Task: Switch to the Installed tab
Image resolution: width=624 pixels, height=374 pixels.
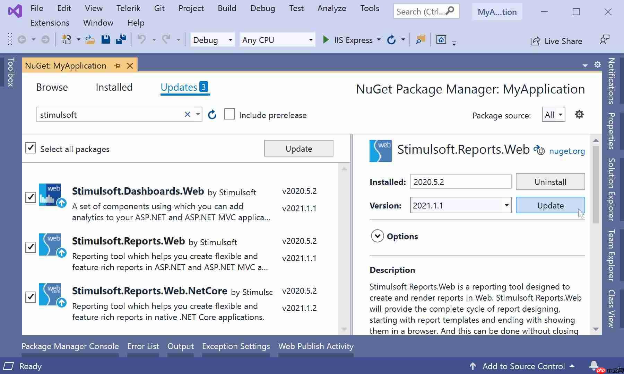Action: pos(114,87)
